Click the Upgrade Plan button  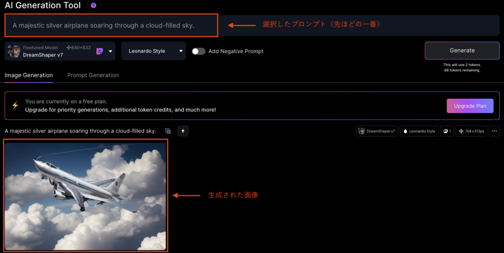470,106
